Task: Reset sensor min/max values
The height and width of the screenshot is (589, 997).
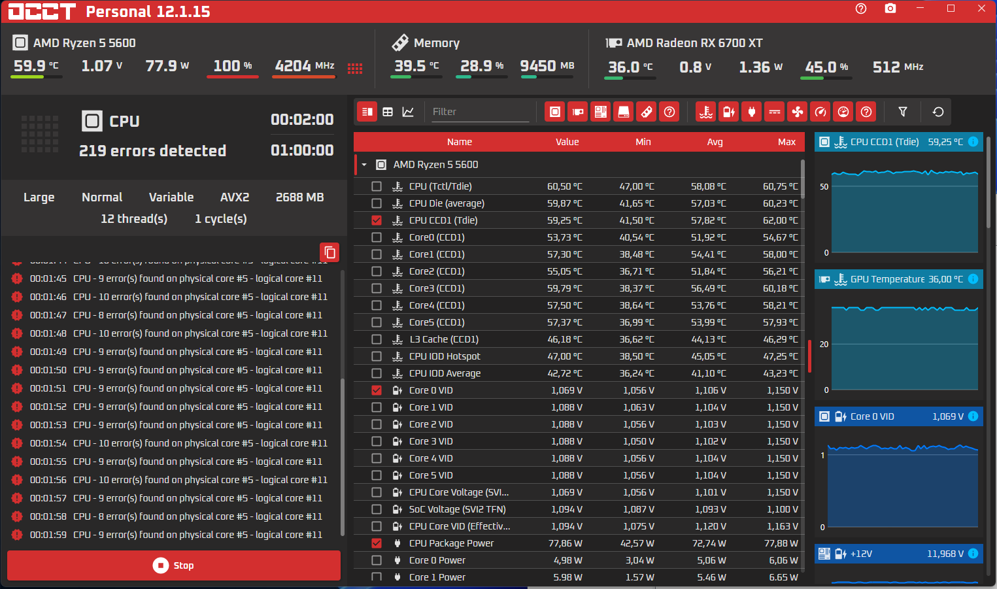Action: [938, 112]
